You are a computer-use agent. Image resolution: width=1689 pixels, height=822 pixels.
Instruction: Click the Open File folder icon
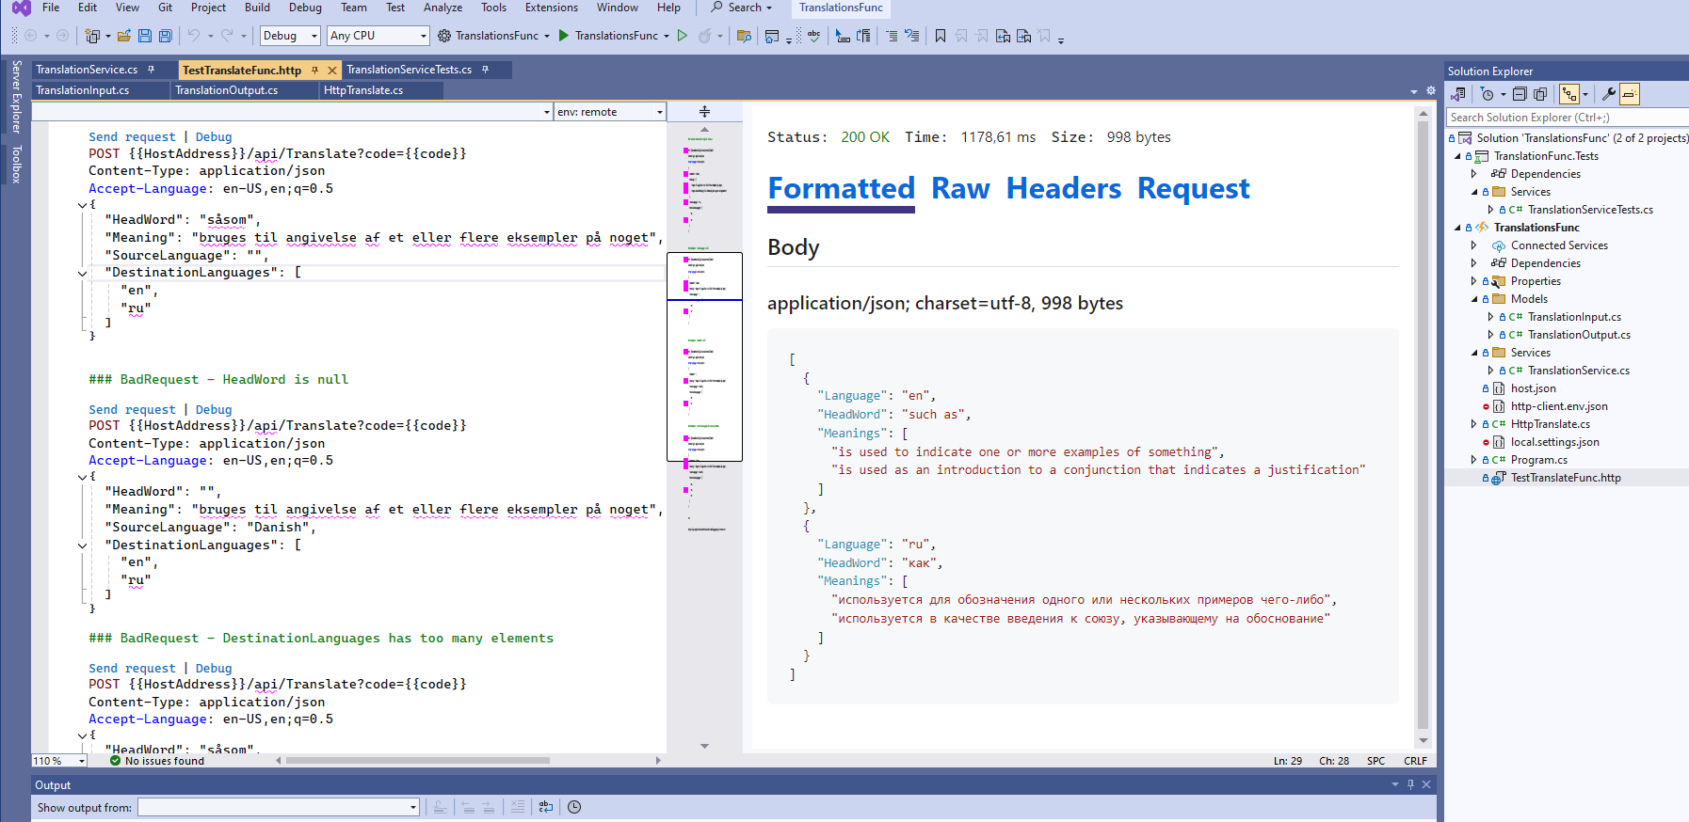pos(124,36)
